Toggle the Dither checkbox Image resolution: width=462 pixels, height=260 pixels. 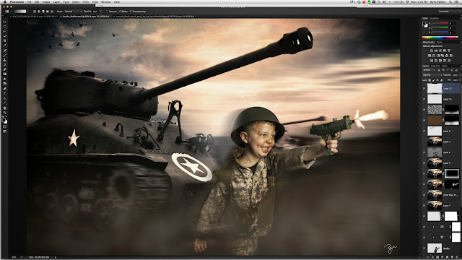pos(120,12)
